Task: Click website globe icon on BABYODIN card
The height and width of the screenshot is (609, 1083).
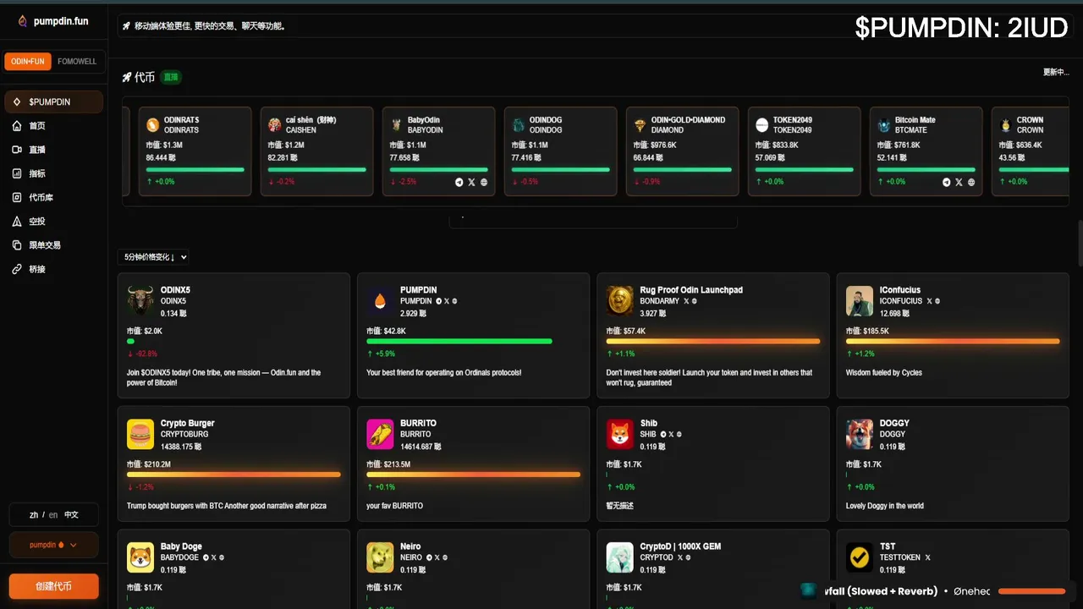Action: (x=484, y=182)
